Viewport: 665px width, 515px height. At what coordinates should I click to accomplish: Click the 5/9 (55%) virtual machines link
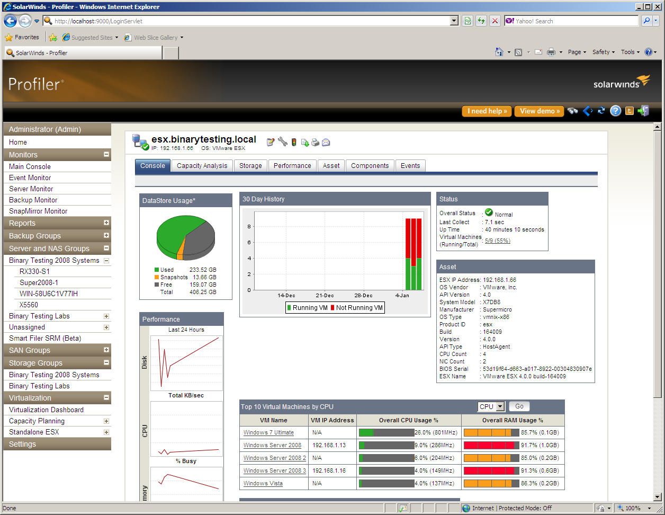[x=498, y=241]
